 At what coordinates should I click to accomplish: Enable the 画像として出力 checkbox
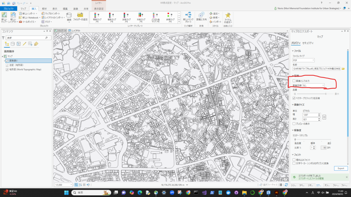pos(294,81)
